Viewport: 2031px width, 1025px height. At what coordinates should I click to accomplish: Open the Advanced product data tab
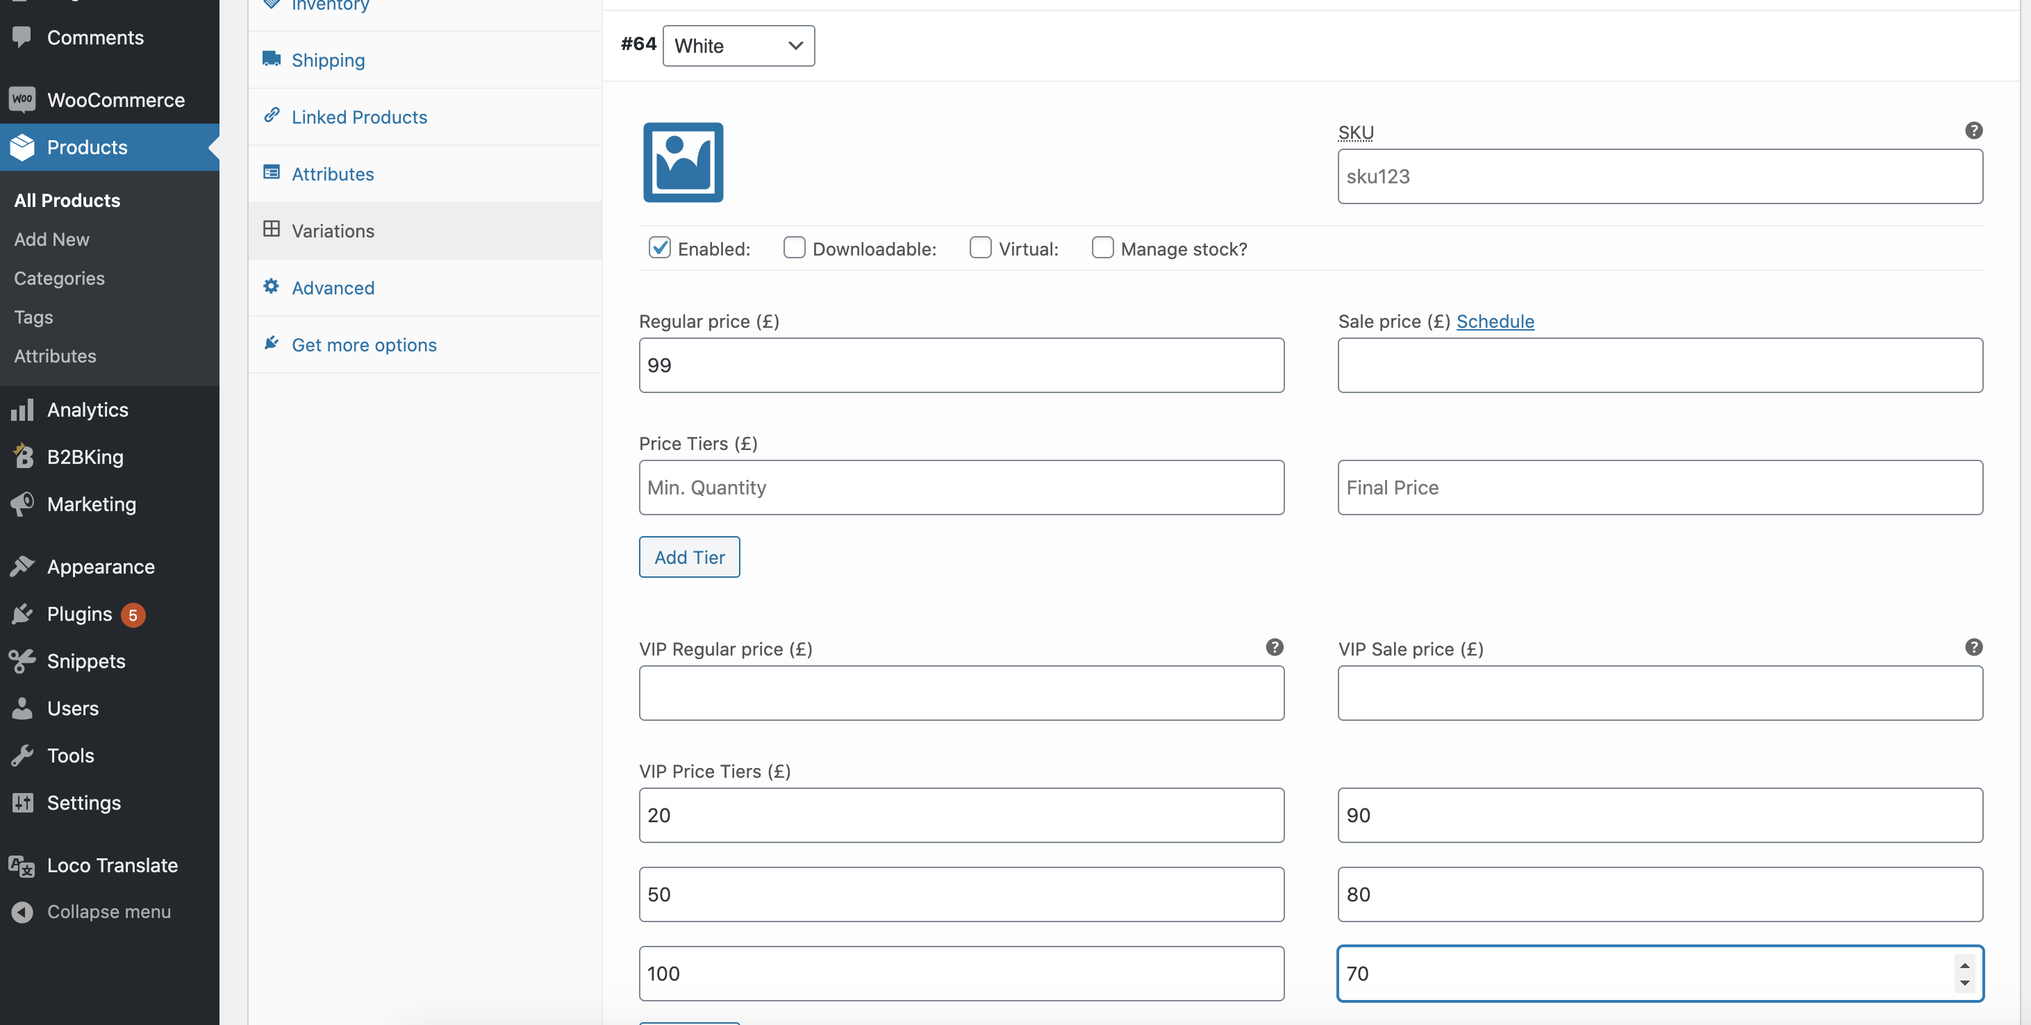tap(425, 287)
